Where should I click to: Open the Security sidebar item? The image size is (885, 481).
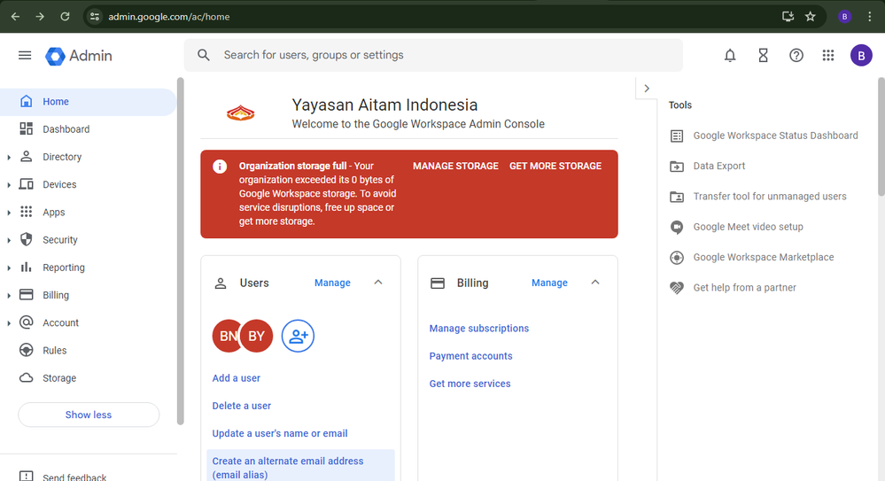coord(89,240)
